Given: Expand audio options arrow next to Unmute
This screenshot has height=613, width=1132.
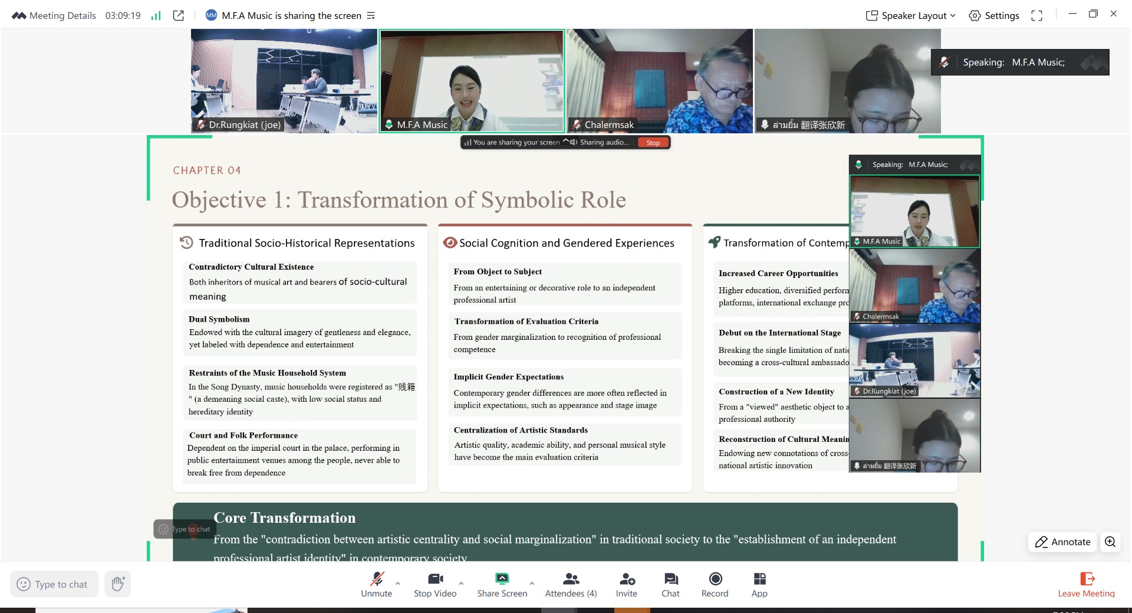Looking at the screenshot, I should tap(398, 583).
